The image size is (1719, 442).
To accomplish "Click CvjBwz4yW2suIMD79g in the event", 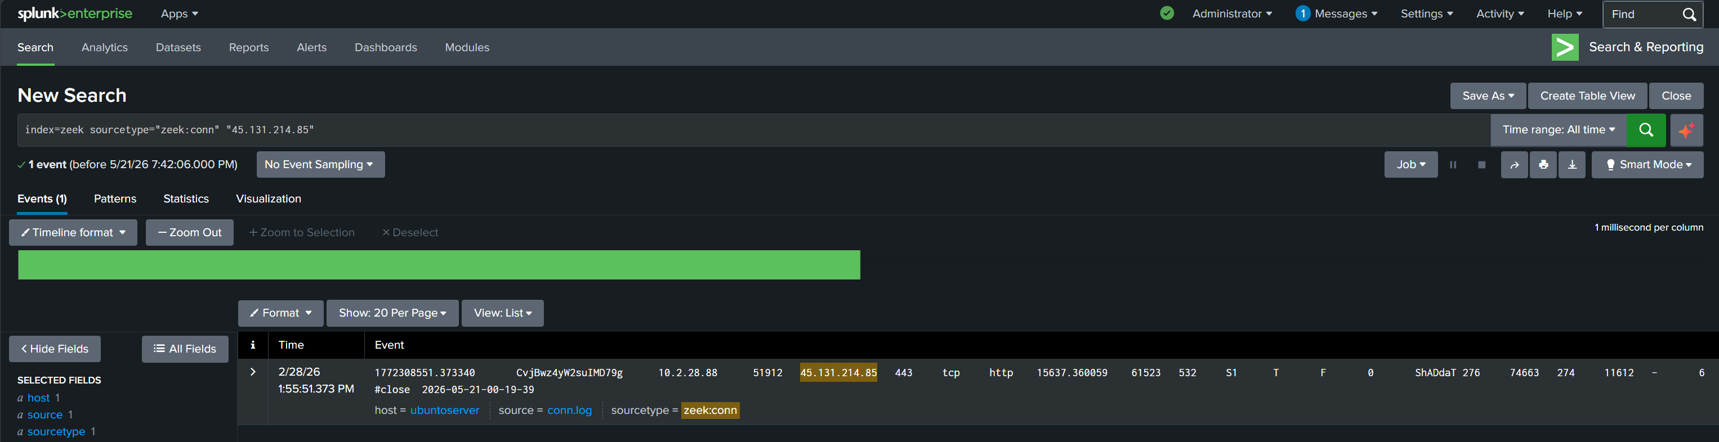I will [569, 373].
